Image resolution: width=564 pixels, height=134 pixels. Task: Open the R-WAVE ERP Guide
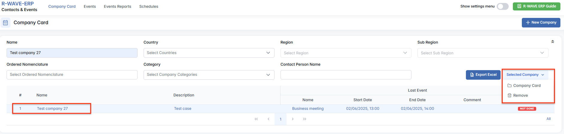pyautogui.click(x=536, y=6)
